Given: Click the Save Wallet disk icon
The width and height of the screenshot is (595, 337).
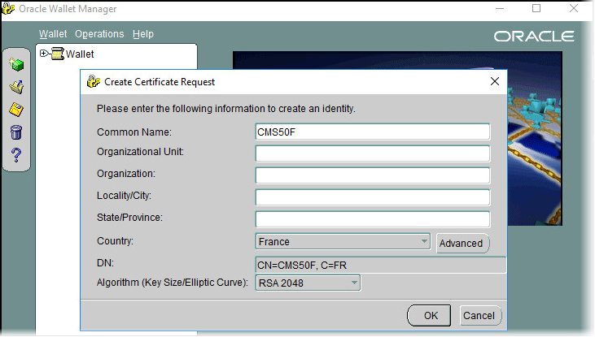Looking at the screenshot, I should 15,110.
